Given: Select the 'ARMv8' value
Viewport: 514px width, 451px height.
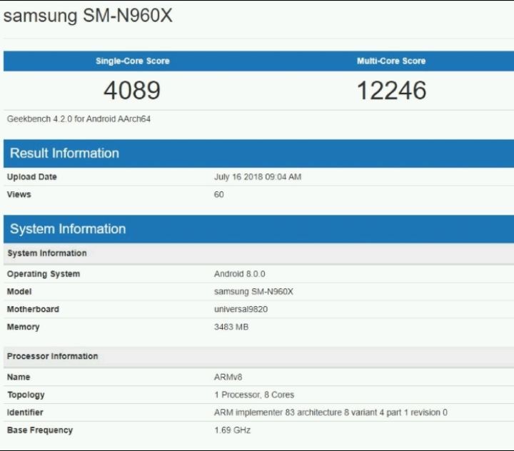Looking at the screenshot, I should pos(228,377).
